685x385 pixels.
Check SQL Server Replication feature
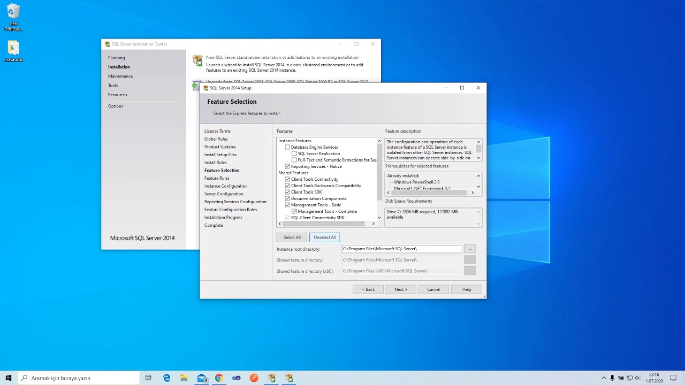294,153
